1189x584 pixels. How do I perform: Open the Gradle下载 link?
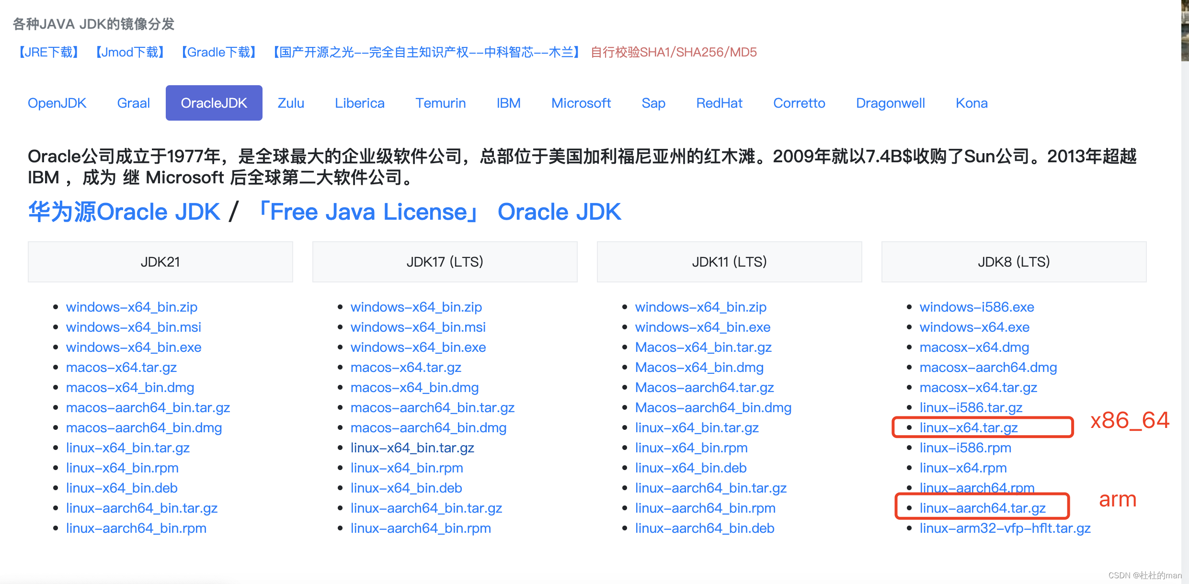(219, 52)
